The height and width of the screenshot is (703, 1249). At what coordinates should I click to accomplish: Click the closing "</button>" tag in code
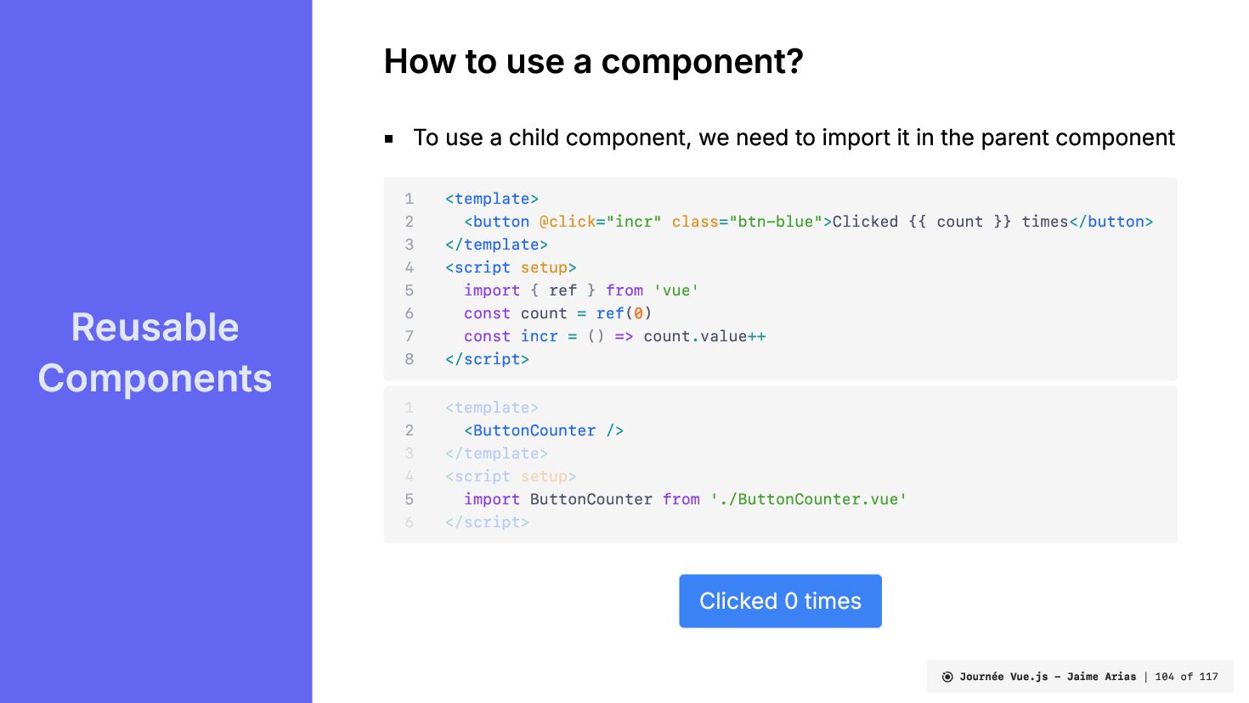click(1111, 222)
